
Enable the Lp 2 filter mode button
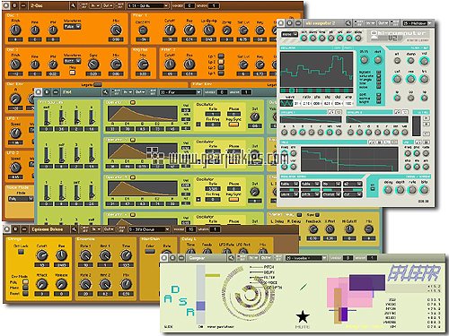(x=221, y=62)
